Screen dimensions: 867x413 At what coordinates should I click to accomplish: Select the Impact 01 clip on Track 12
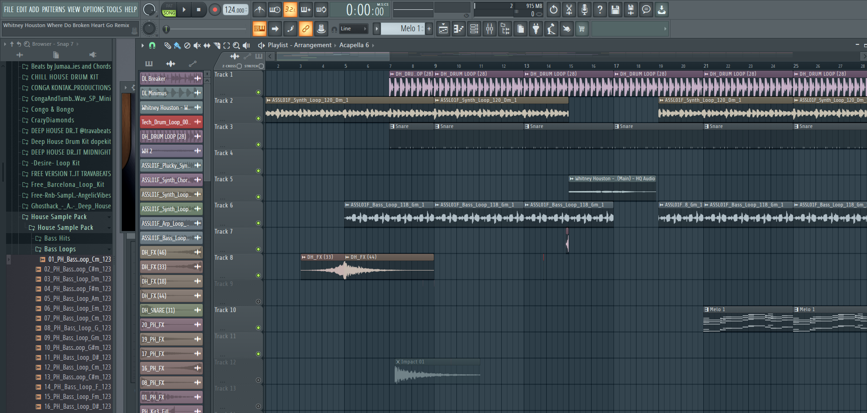tap(437, 371)
